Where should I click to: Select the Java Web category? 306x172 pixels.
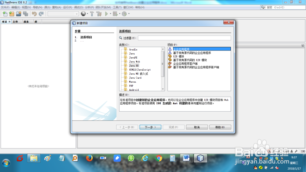pyautogui.click(x=134, y=62)
